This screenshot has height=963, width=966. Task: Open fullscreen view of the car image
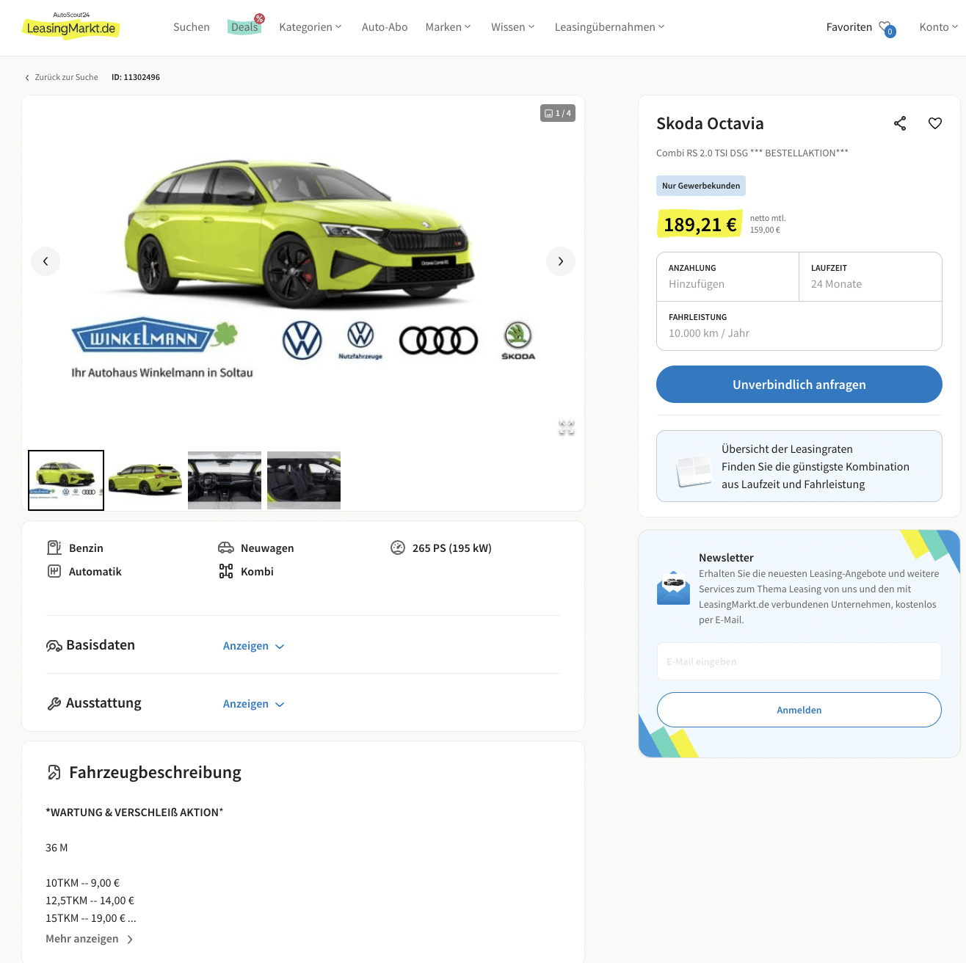tap(567, 427)
